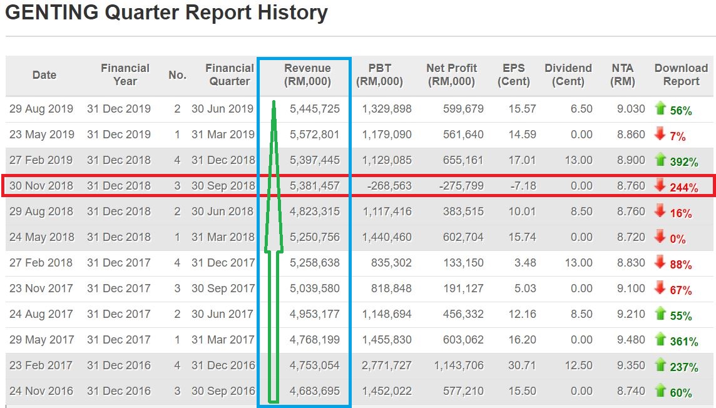This screenshot has height=408, width=716.
Task: Open the 0% download report link
Action: pyautogui.click(x=678, y=239)
